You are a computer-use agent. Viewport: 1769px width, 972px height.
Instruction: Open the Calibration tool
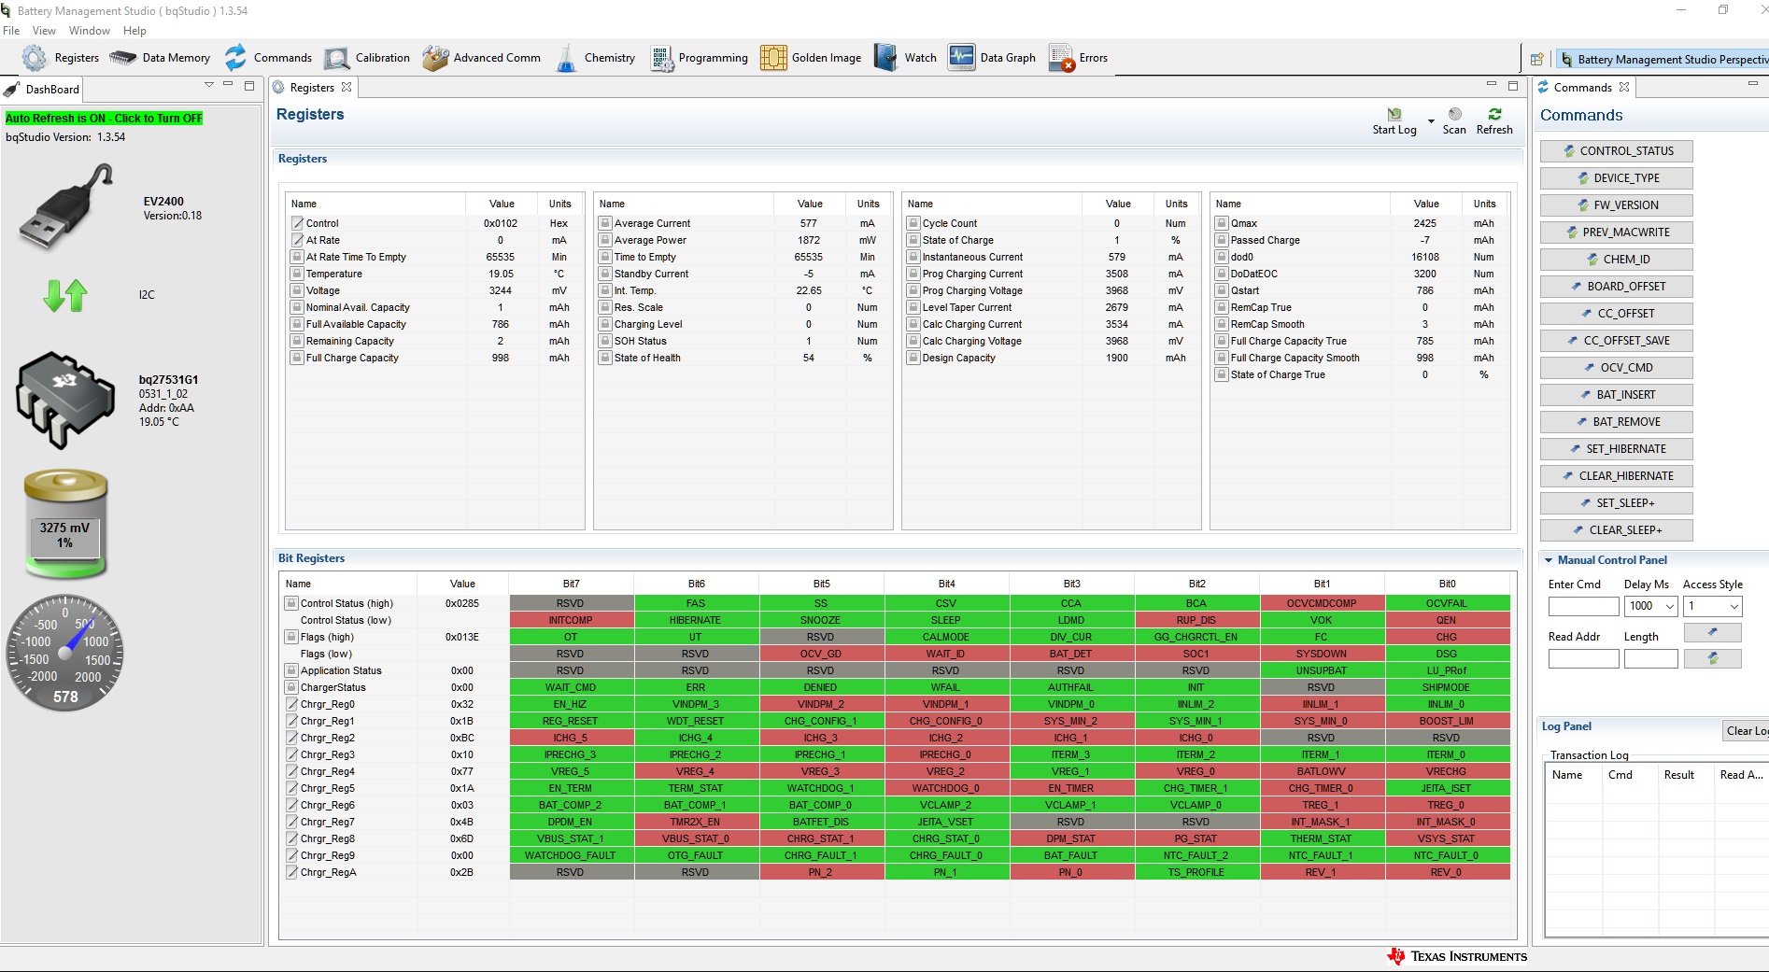[x=367, y=58]
